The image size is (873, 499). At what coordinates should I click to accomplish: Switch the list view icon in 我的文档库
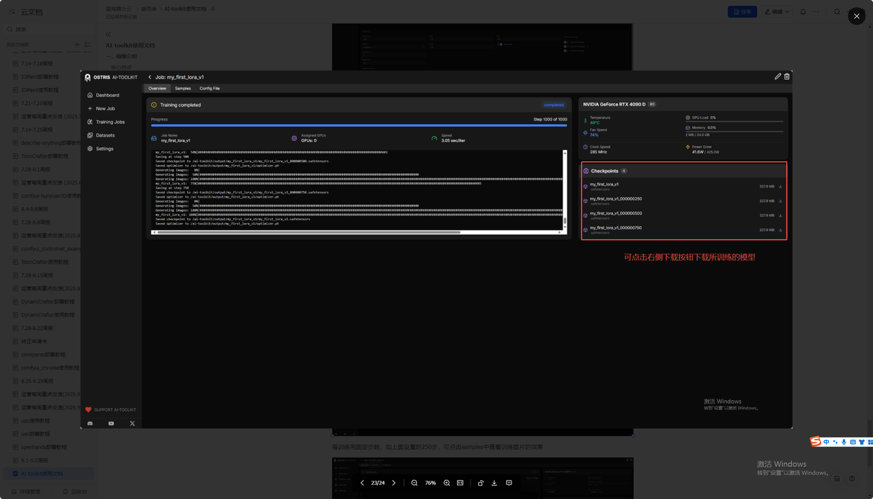point(87,45)
